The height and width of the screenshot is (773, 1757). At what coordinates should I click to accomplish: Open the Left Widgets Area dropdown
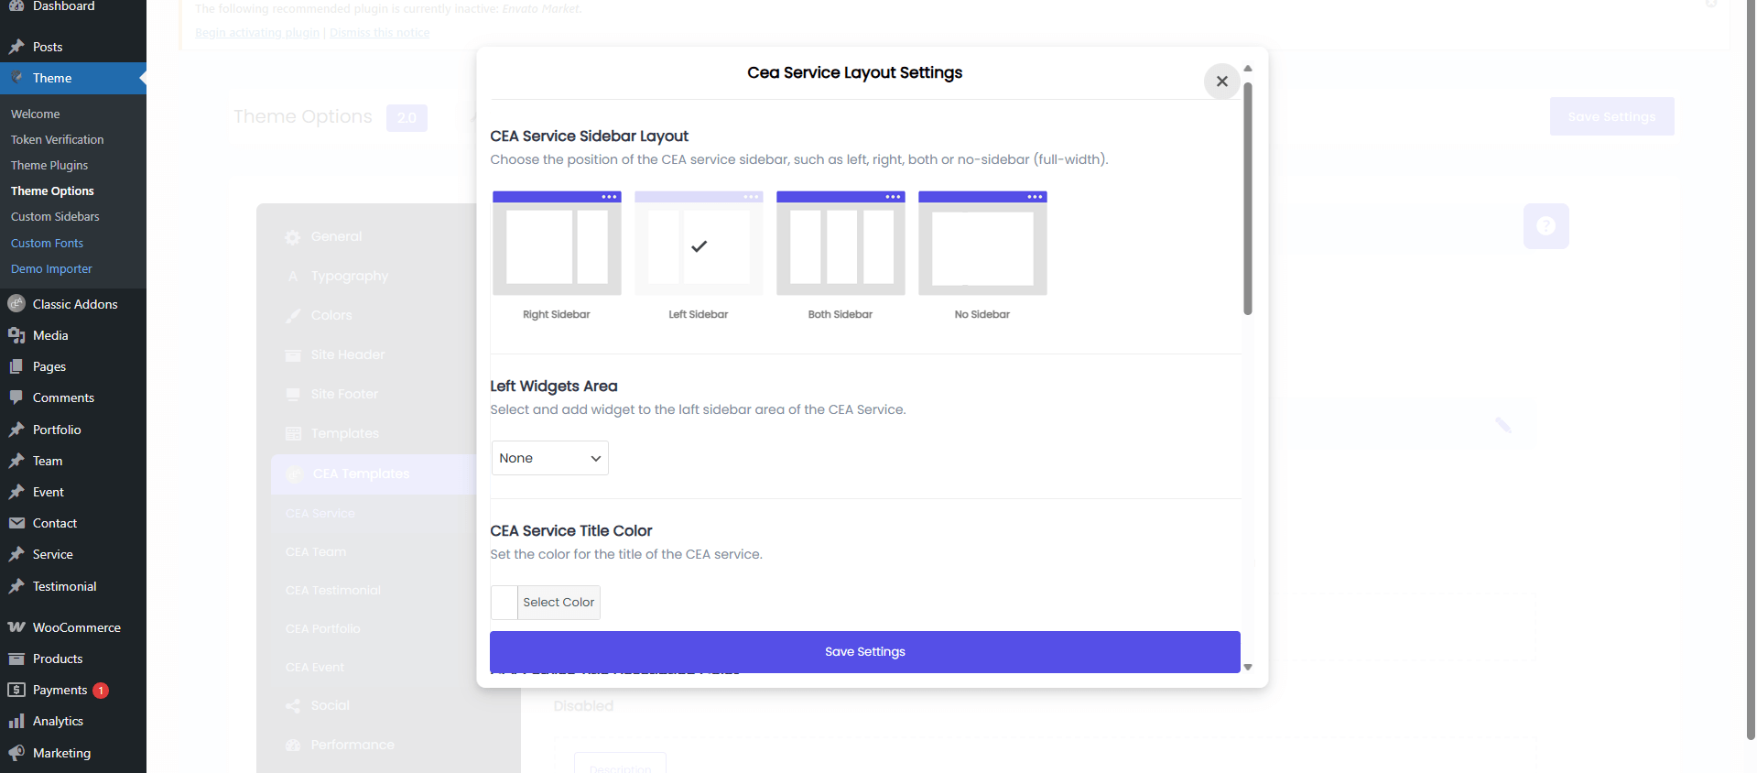tap(549, 458)
